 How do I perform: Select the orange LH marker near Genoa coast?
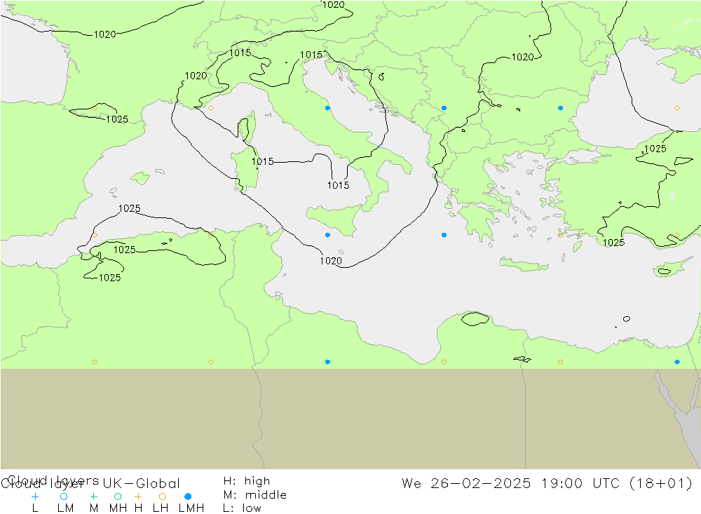[x=211, y=108]
